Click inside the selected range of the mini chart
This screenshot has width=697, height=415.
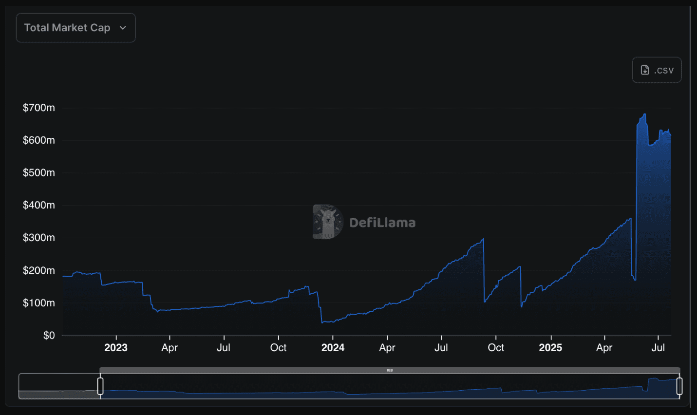(390, 387)
